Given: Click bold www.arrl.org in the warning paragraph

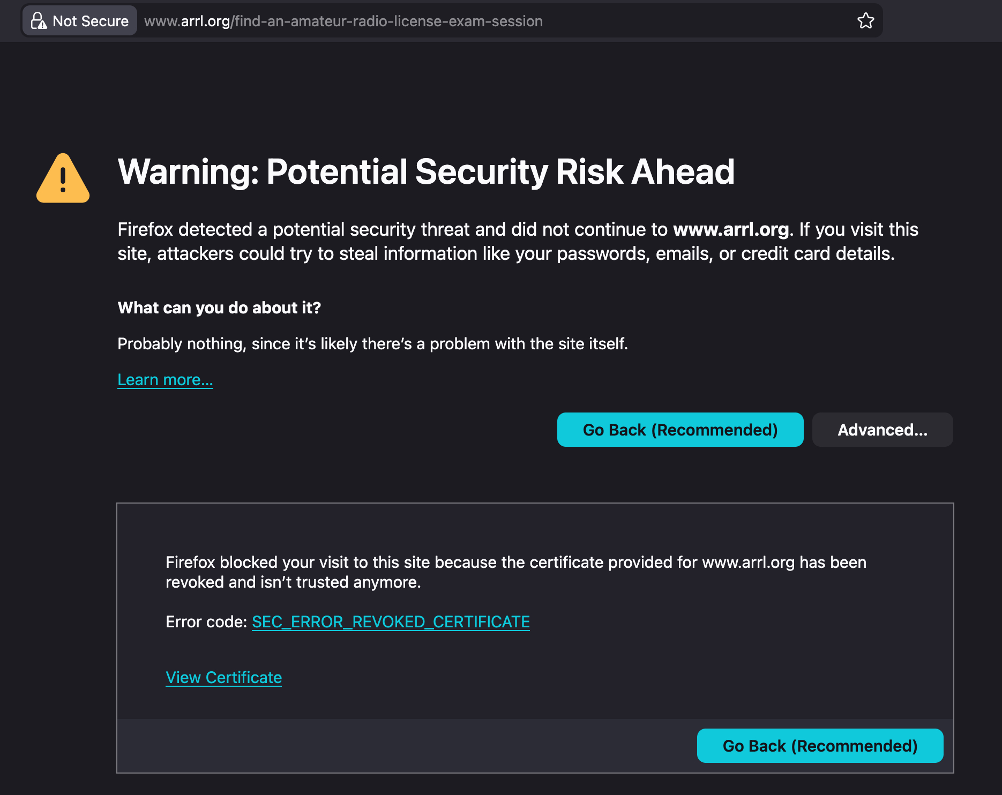Looking at the screenshot, I should [730, 229].
